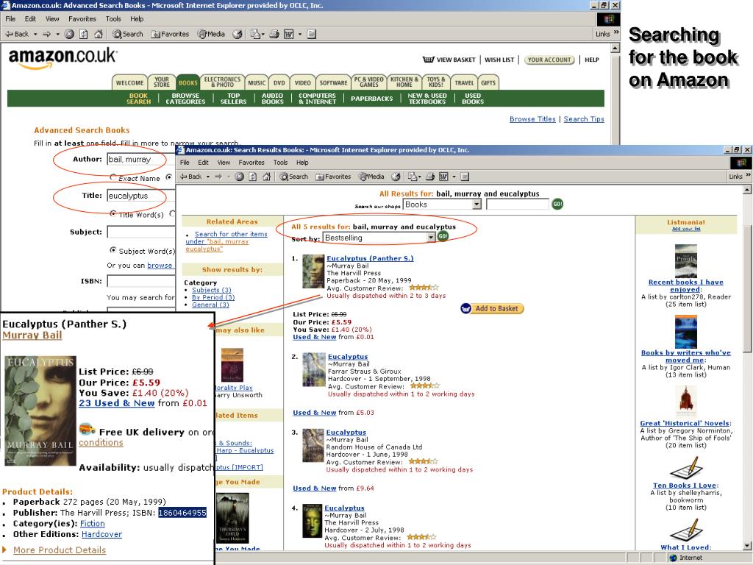Select Exact Name radio button
The image size is (753, 565).
coord(113,177)
